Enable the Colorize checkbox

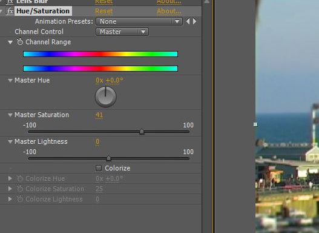99,168
